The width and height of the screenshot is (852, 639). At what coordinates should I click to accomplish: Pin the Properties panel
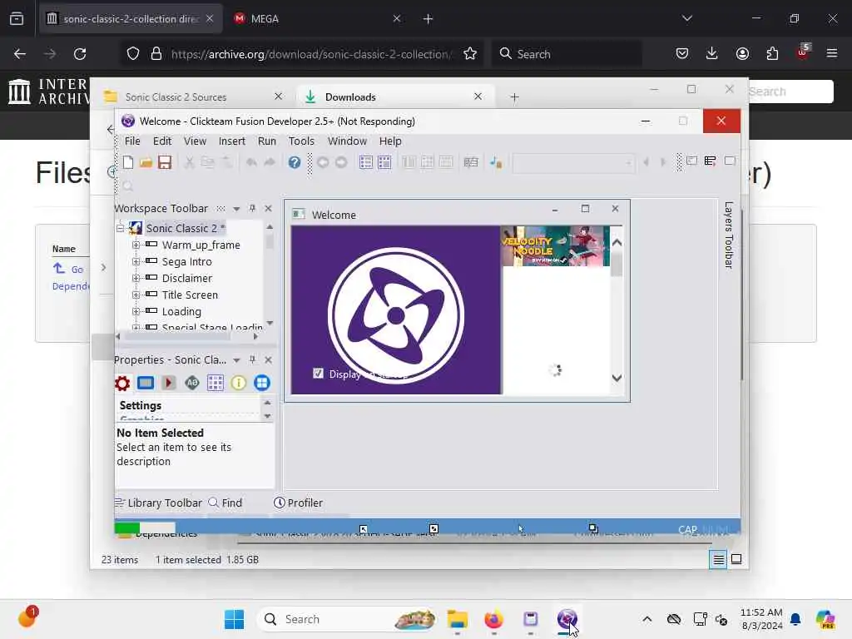click(x=252, y=359)
